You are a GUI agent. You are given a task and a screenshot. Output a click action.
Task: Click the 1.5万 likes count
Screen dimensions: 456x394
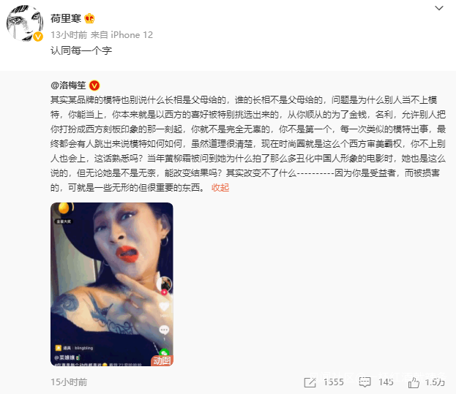coord(435,382)
